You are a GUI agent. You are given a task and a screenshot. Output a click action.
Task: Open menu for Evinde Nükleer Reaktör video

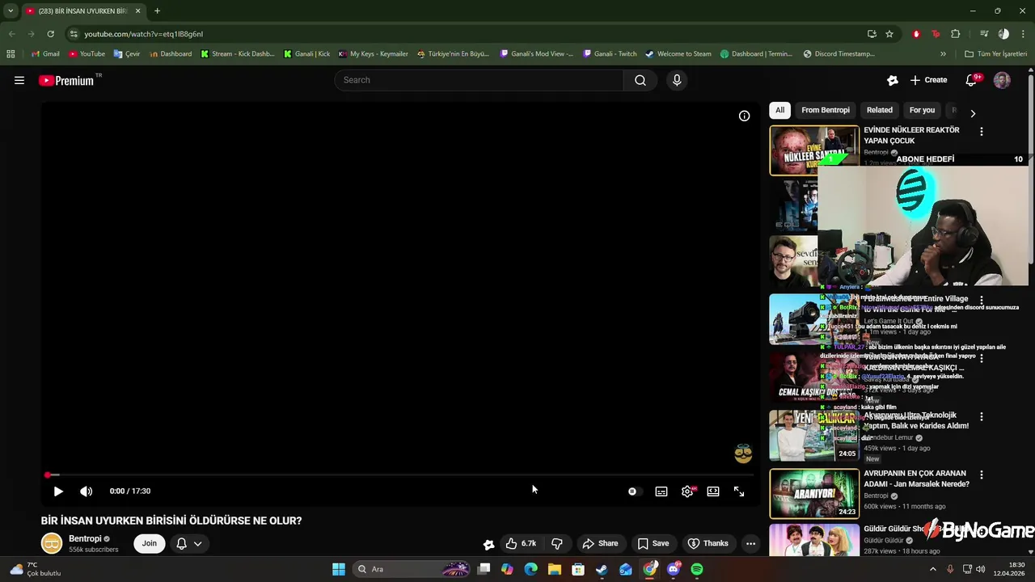[x=982, y=131]
